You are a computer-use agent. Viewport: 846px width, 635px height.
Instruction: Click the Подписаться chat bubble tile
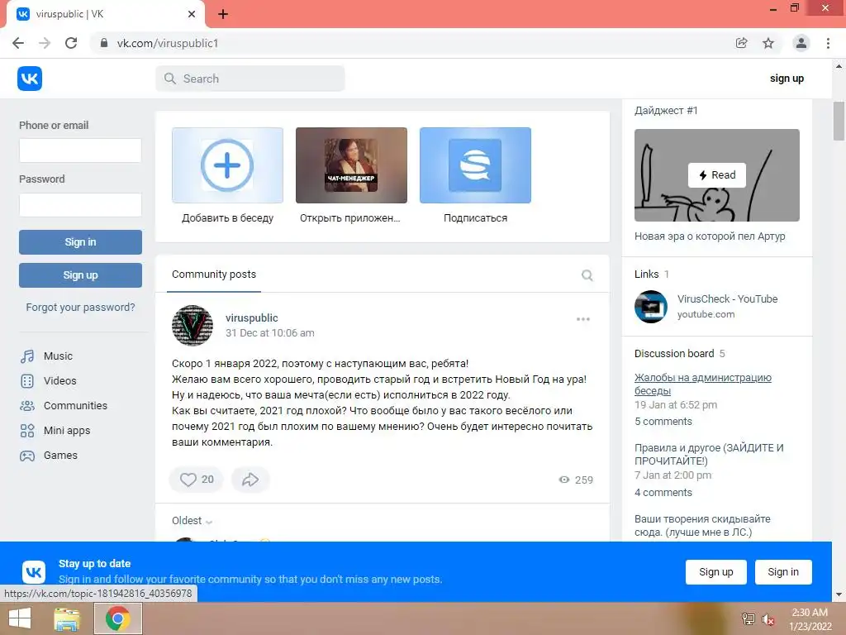coord(475,165)
